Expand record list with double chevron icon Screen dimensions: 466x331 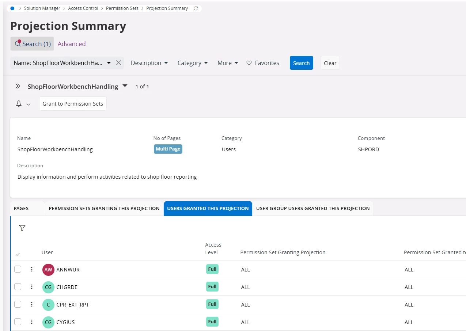pyautogui.click(x=18, y=87)
